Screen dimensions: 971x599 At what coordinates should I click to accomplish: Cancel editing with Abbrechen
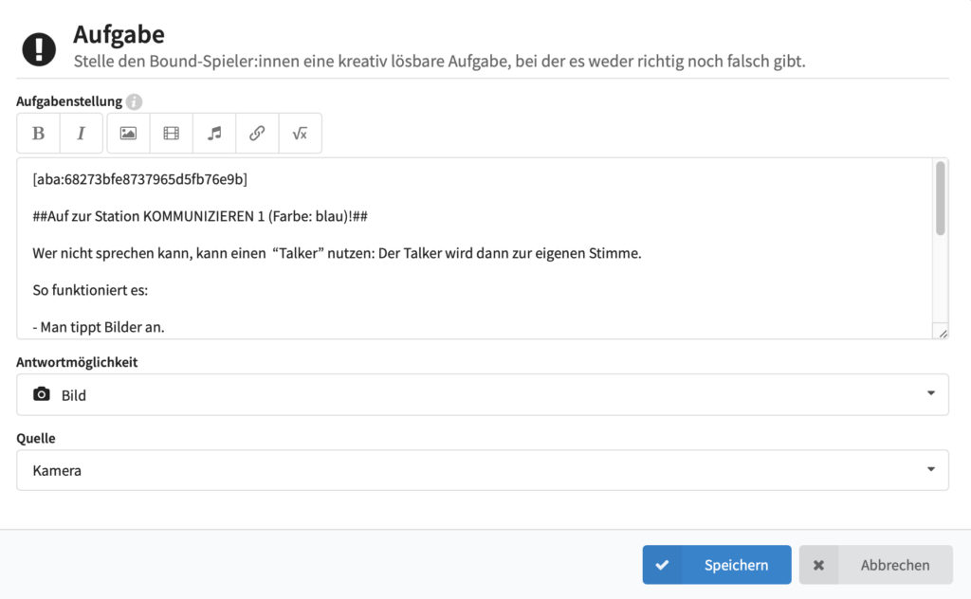(875, 565)
